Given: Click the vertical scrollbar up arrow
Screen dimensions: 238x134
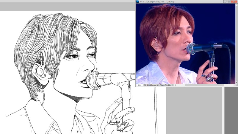Looking at the screenshot, I should [236, 5].
